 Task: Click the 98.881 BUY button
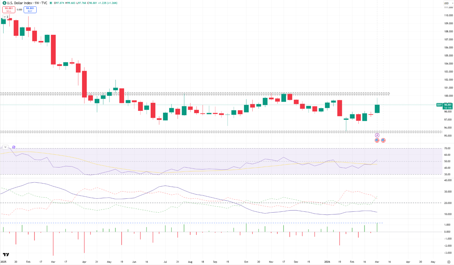click(x=30, y=10)
